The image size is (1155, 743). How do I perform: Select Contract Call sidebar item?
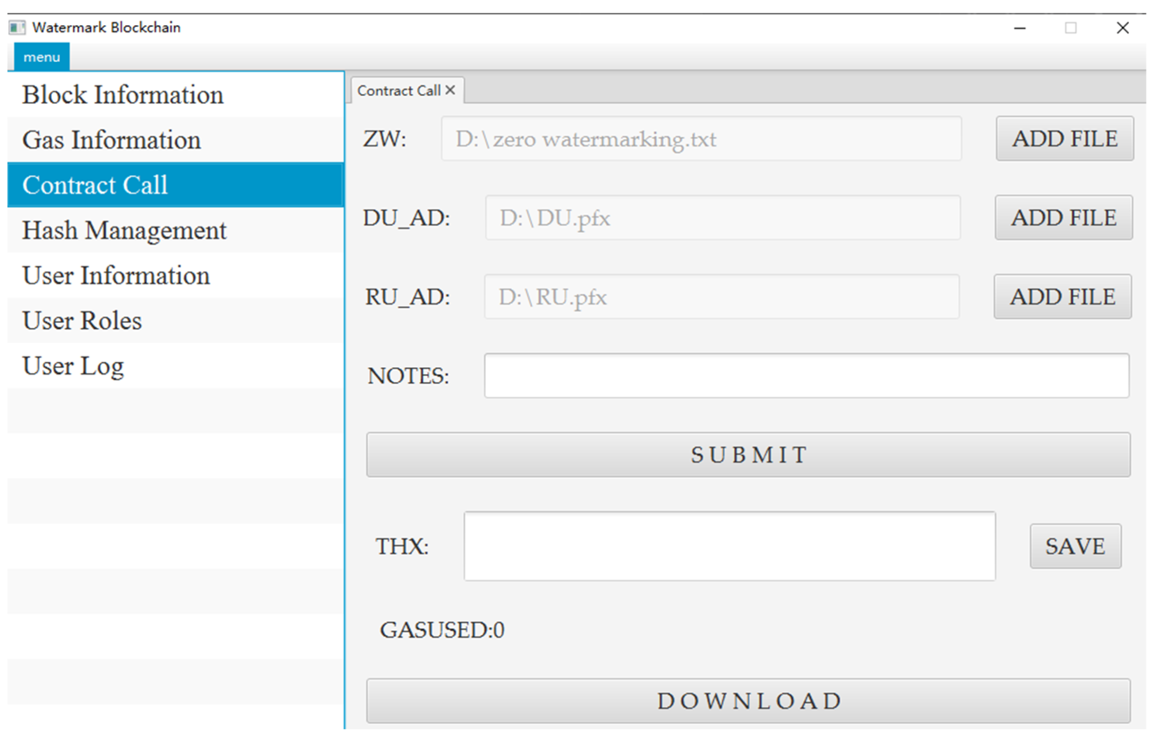tap(176, 185)
